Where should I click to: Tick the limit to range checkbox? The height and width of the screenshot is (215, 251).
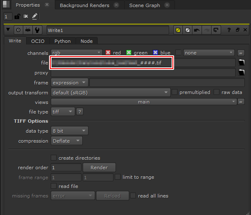[118, 177]
